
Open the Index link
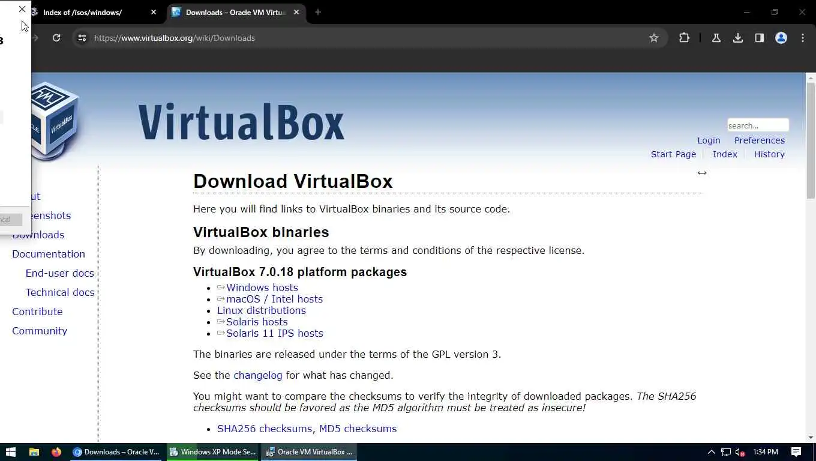click(725, 154)
